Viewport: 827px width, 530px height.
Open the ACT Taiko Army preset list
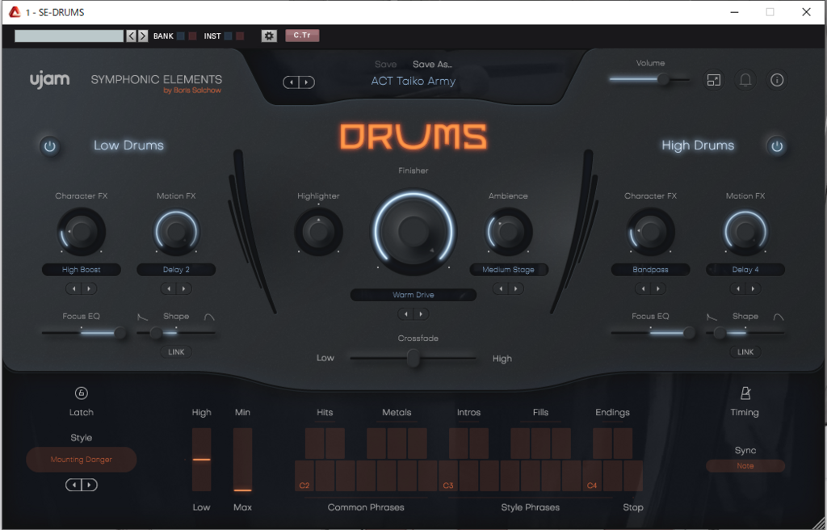(413, 82)
